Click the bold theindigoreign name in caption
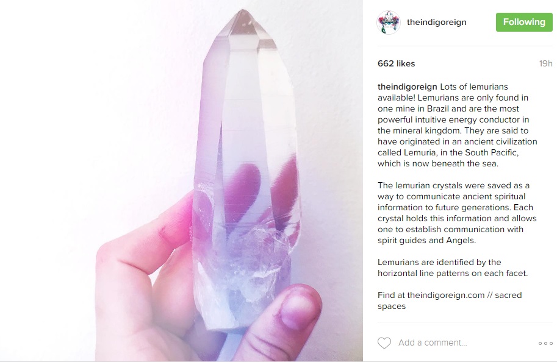The height and width of the screenshot is (362, 557). click(407, 87)
